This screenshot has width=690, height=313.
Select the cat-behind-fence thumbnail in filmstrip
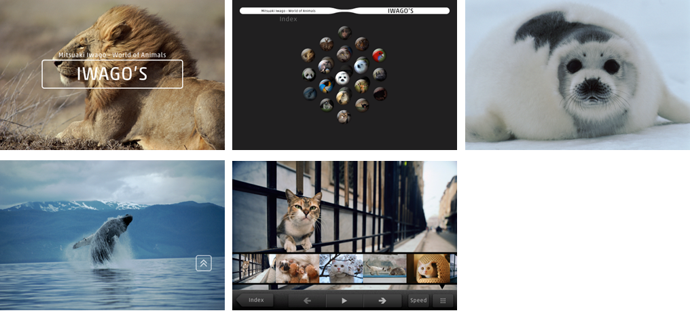[x=254, y=269]
